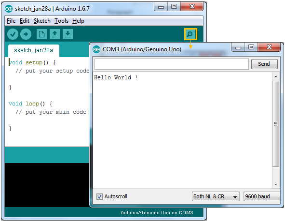Click the Upload arrow icon
Screen dimensions: 285x222
[26, 34]
